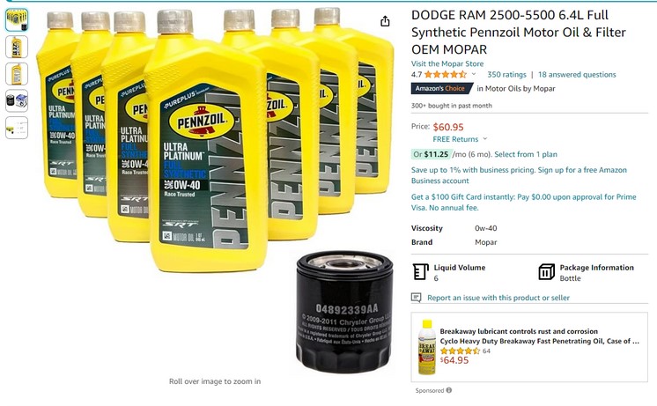Open 18 answered questions link

coord(577,75)
